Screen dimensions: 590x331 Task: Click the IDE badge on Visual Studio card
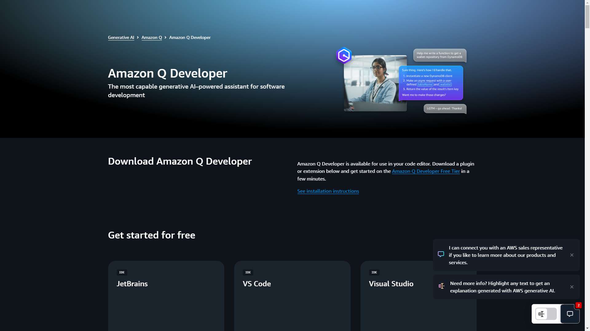[374, 272]
